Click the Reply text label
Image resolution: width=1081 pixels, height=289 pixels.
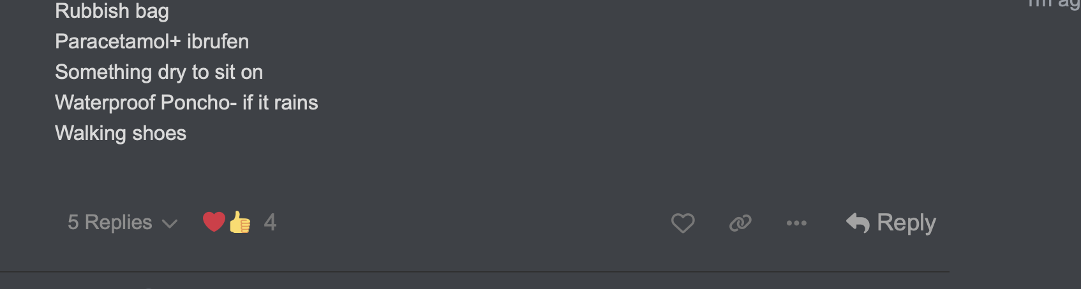[x=906, y=223]
